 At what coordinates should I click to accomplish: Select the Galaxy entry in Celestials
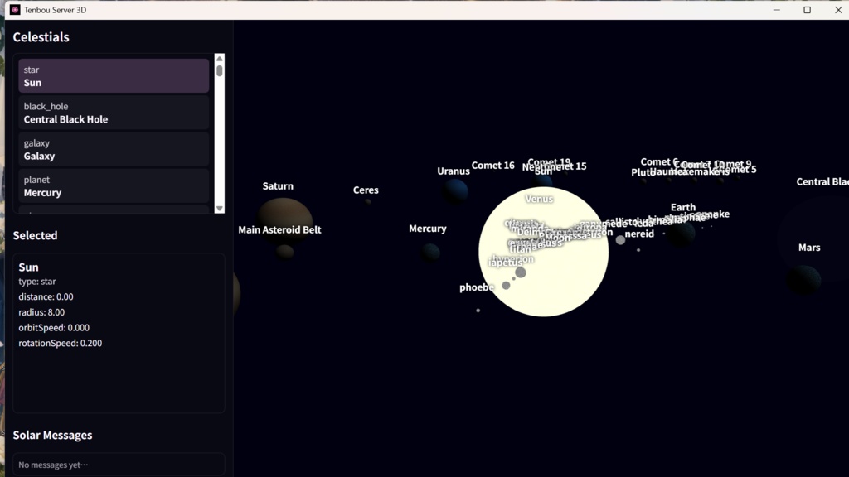point(114,149)
